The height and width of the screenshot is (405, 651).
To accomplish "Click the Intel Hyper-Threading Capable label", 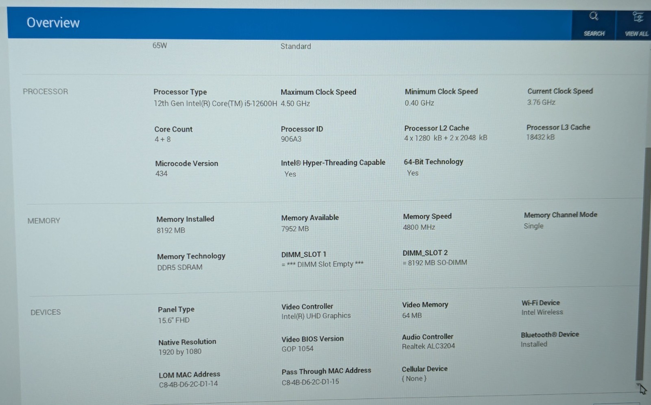I will (333, 163).
